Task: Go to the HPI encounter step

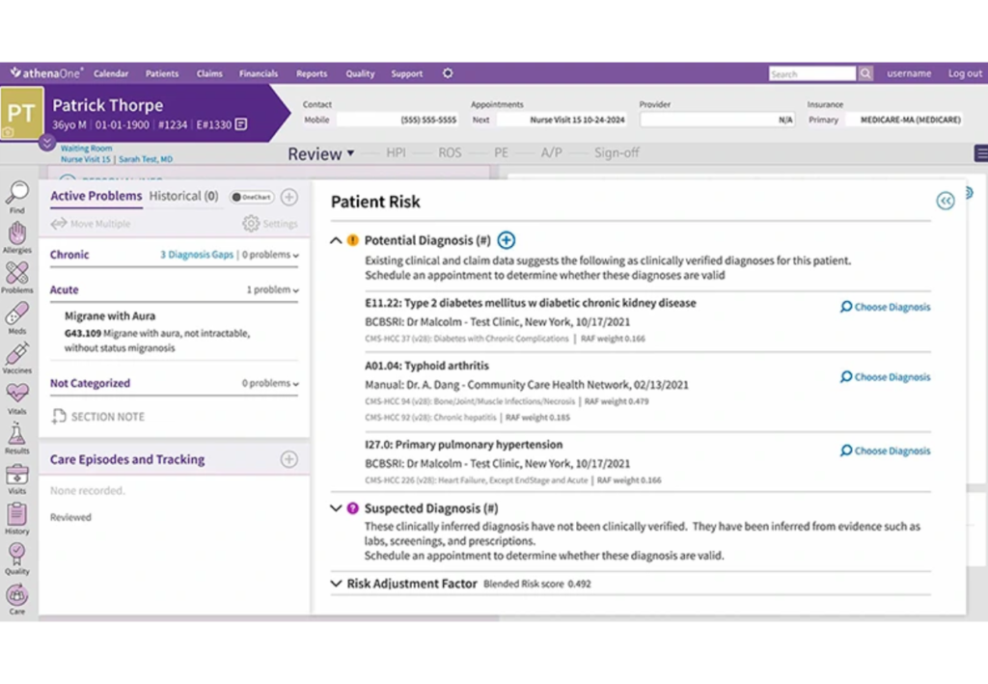Action: click(x=396, y=152)
